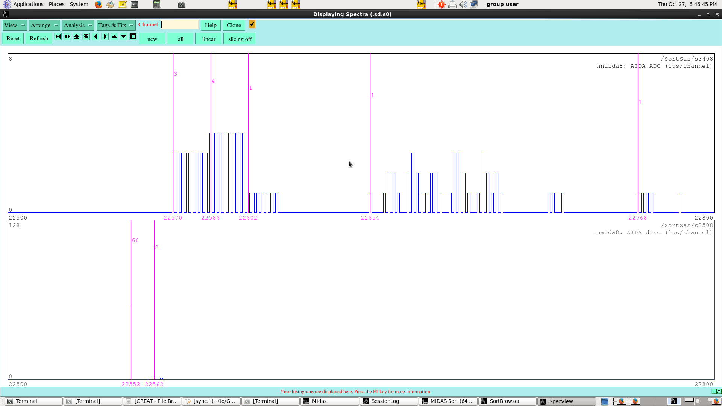Toggle the 'new' button
The width and height of the screenshot is (722, 406).
[152, 39]
